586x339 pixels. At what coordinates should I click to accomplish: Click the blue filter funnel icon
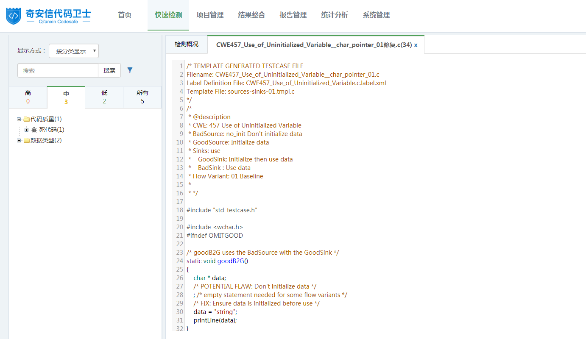tap(130, 70)
